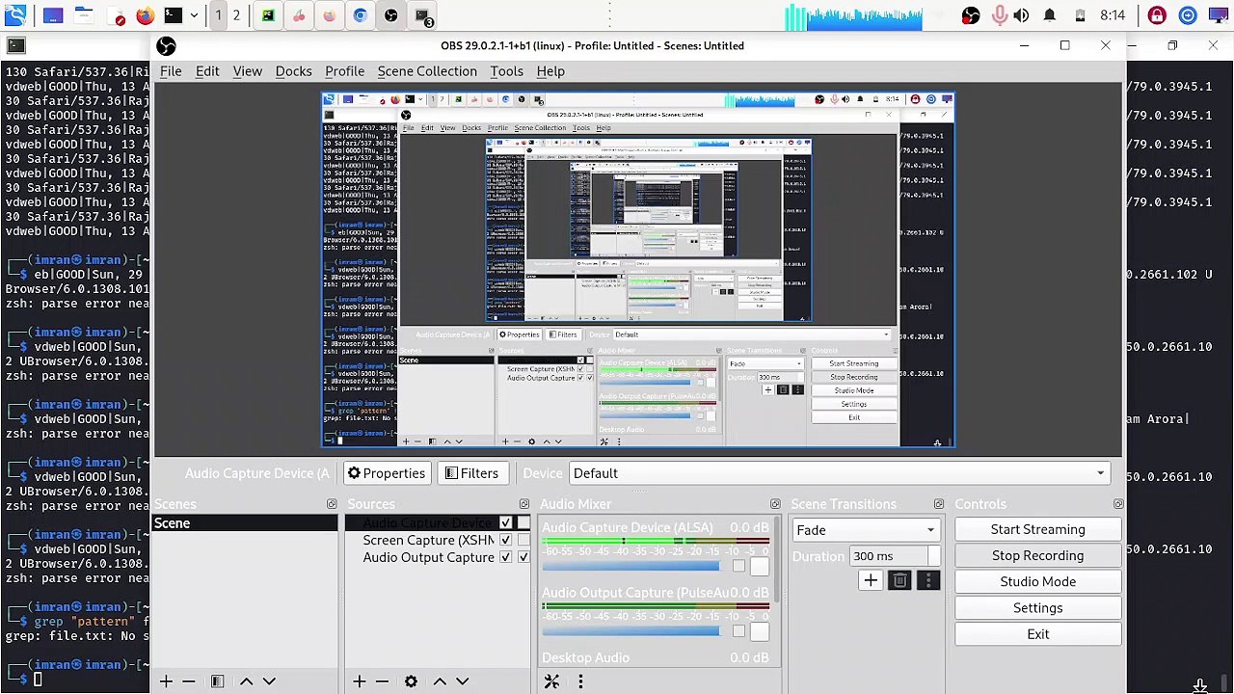This screenshot has width=1234, height=694.
Task: Add a new scene with the plus icon in Scenes panel
Action: point(166,681)
